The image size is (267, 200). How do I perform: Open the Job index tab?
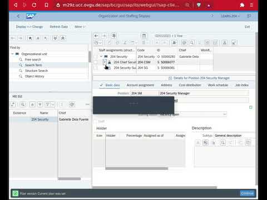(x=242, y=85)
